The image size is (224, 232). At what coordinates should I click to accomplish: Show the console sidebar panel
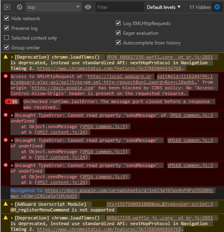[7, 7]
